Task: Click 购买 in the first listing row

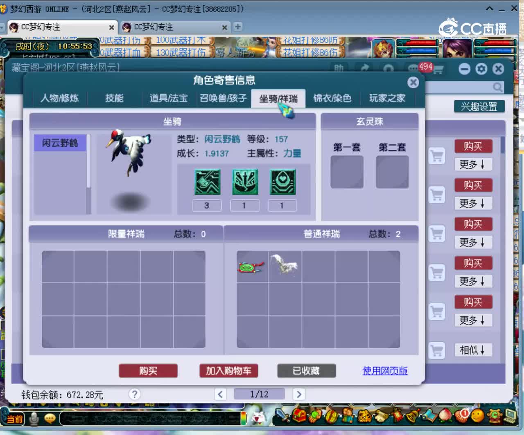Action: point(473,146)
